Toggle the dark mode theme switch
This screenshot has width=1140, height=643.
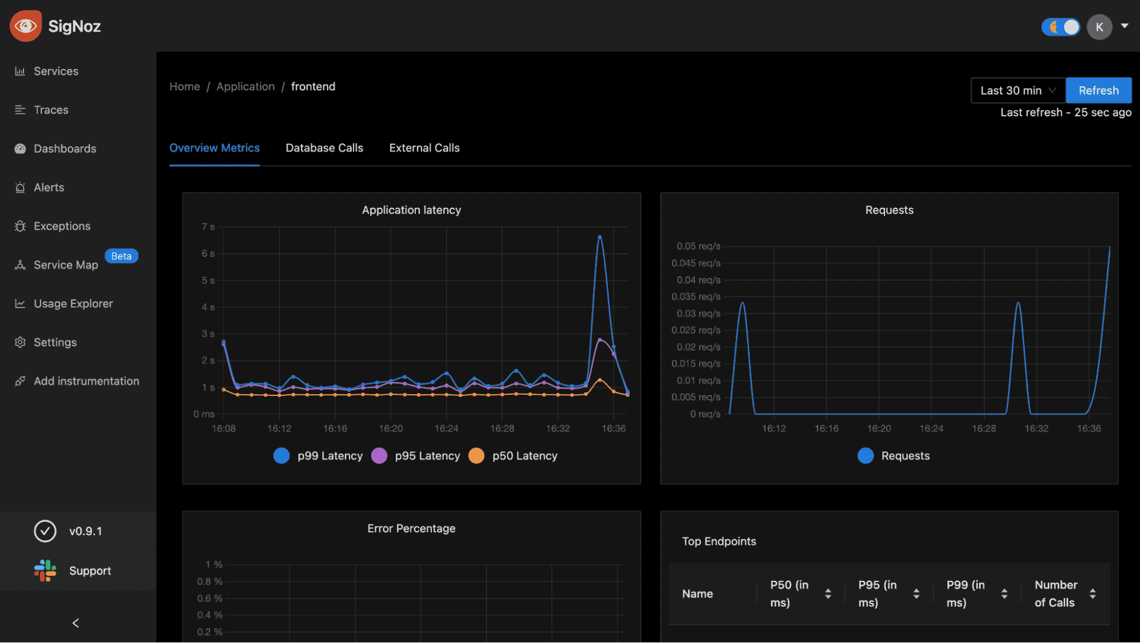(1060, 27)
